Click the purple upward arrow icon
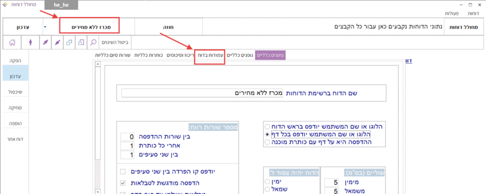 click(30, 42)
